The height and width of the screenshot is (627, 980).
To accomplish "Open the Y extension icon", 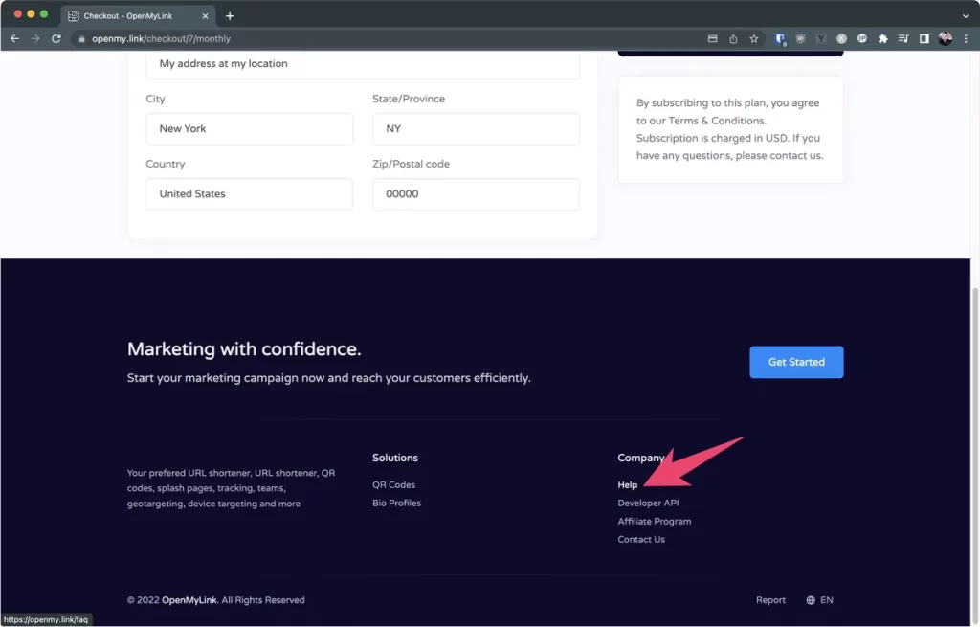I will 821,38.
